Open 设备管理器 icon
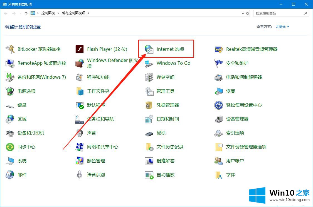 pos(219,119)
